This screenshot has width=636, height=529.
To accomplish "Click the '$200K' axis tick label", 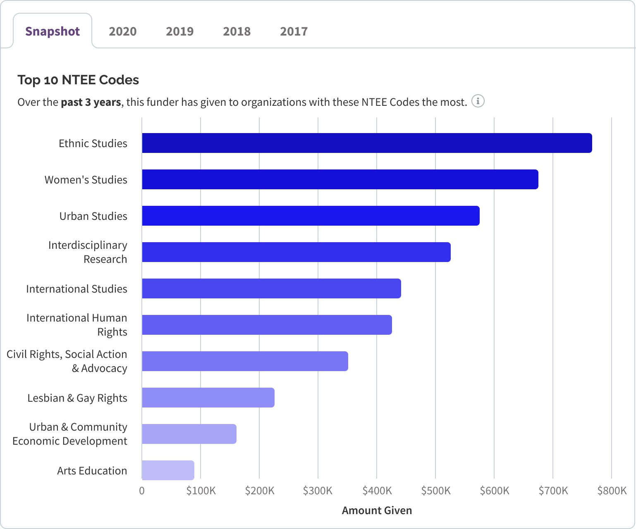I will pyautogui.click(x=260, y=491).
